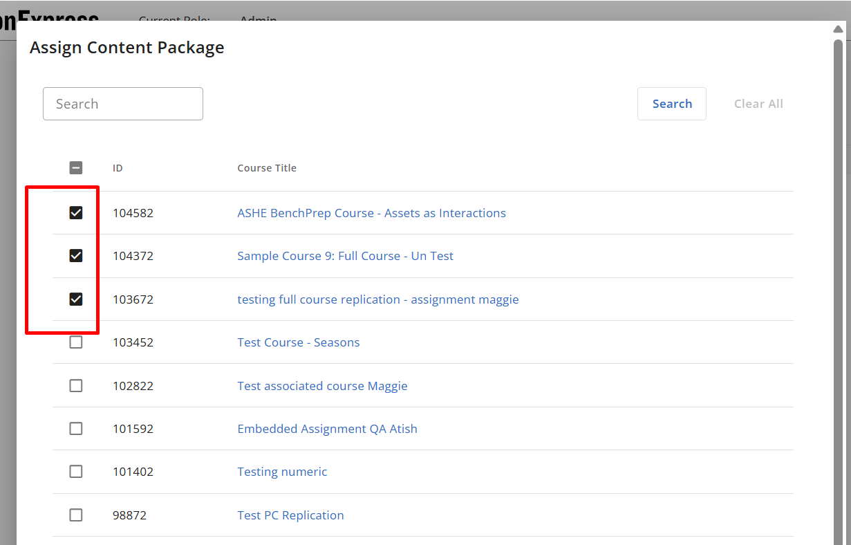The height and width of the screenshot is (545, 851).
Task: Enable checkbox for Testing numeric course
Action: pos(76,472)
